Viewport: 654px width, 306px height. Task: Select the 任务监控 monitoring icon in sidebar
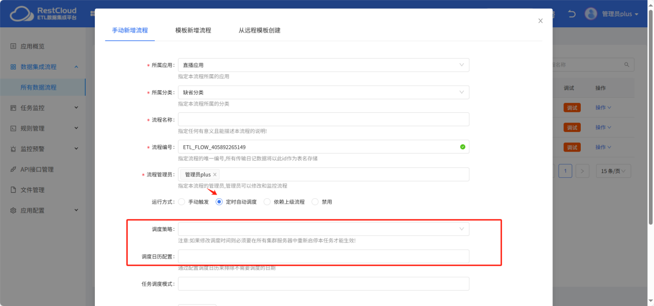12,107
